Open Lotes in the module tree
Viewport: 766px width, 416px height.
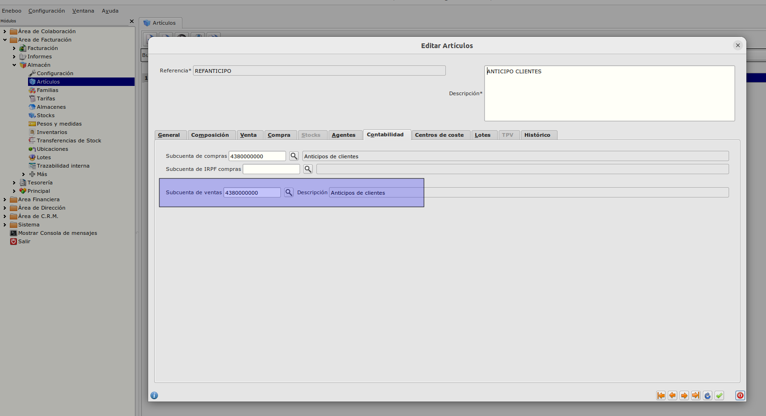click(x=43, y=157)
